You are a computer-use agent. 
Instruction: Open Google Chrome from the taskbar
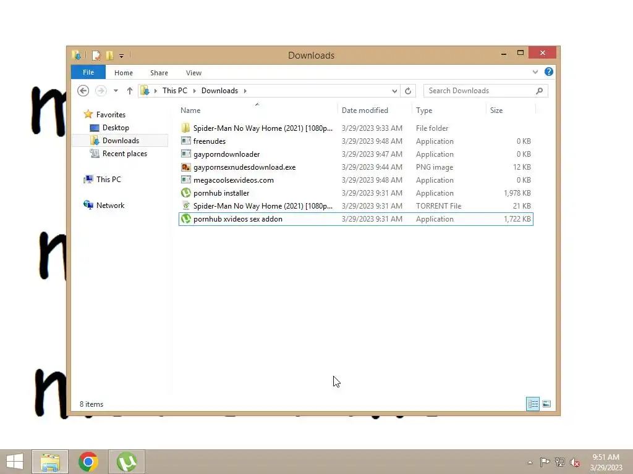(x=88, y=462)
